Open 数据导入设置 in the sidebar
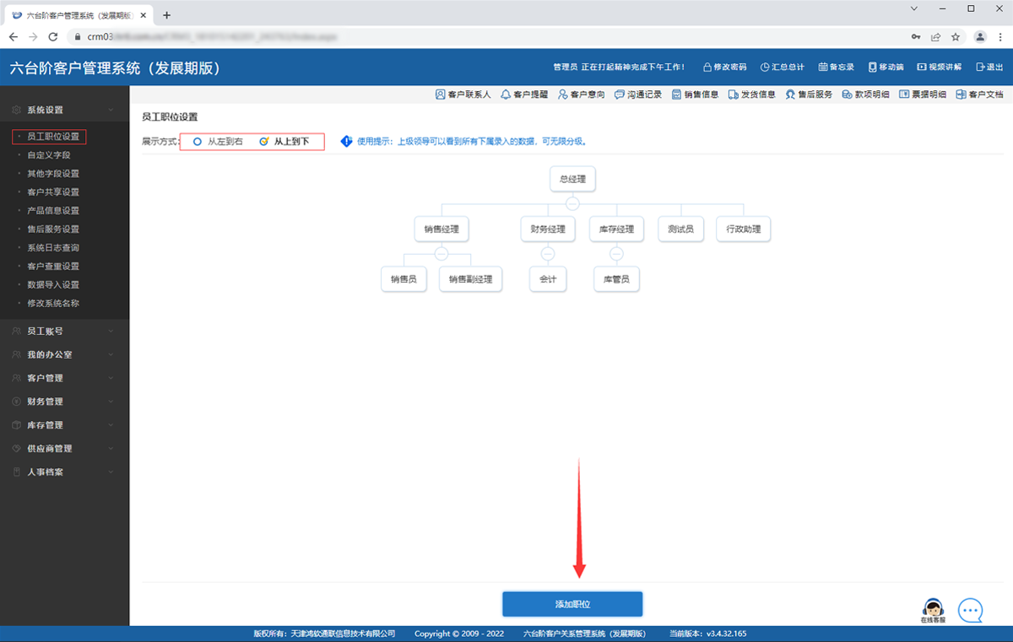Screen dimensions: 1013x642 click(x=53, y=285)
